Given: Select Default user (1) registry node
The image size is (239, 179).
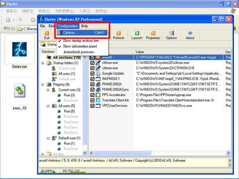Looking at the screenshot, I should pyautogui.click(x=69, y=138).
